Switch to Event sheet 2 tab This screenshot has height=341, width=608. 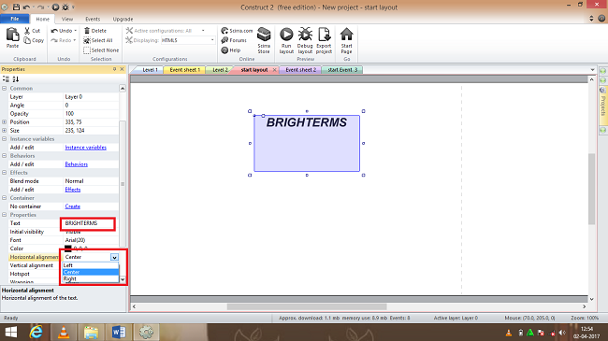pyautogui.click(x=300, y=70)
